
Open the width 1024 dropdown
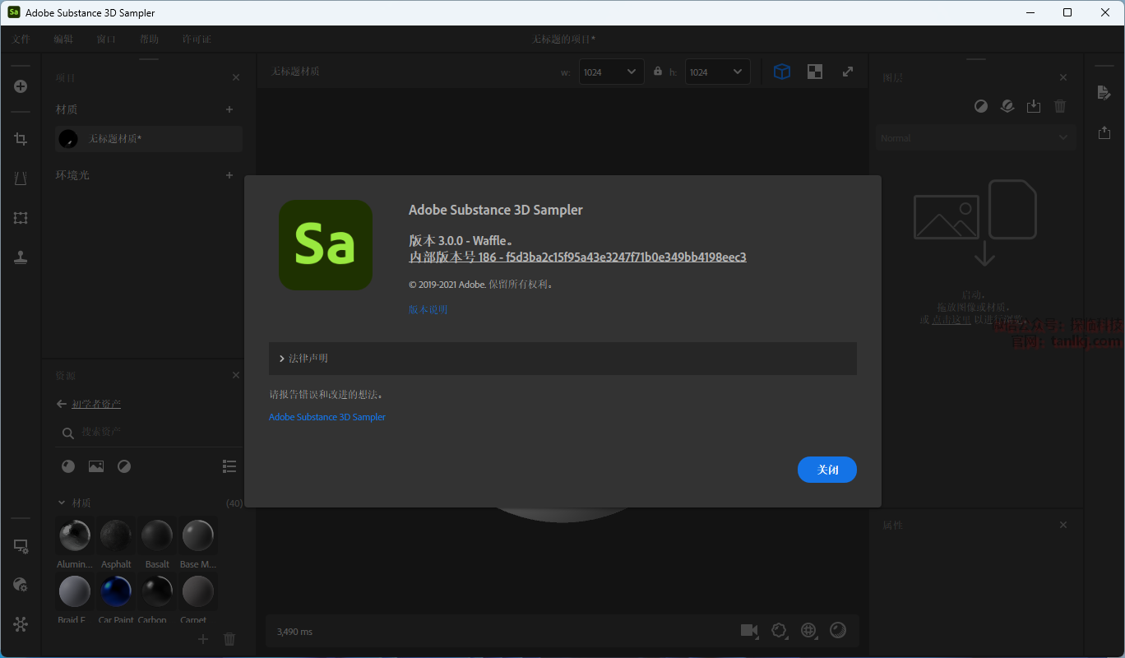point(612,72)
